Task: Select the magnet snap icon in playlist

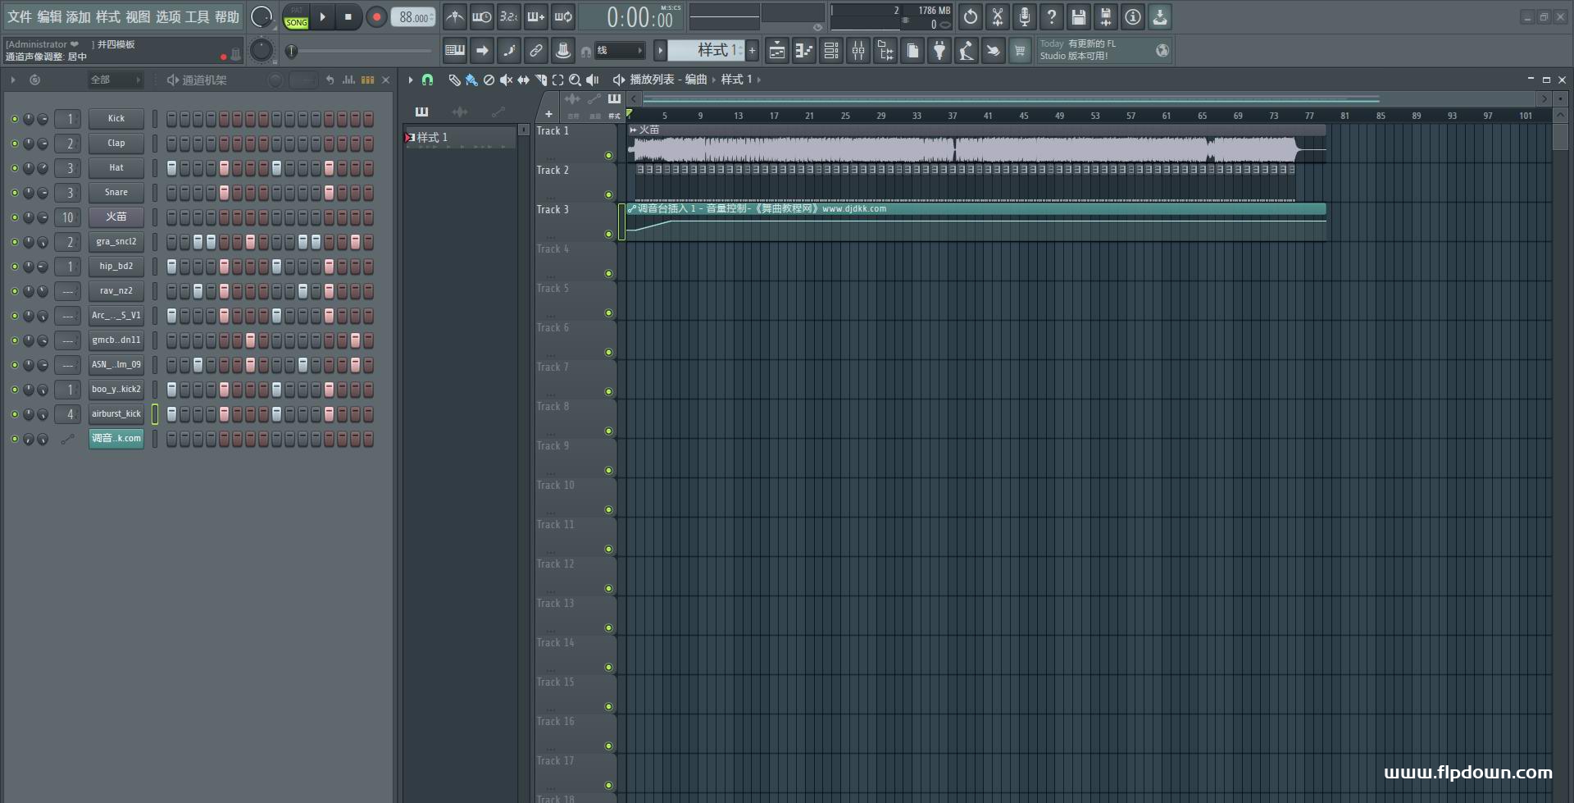Action: 427,80
